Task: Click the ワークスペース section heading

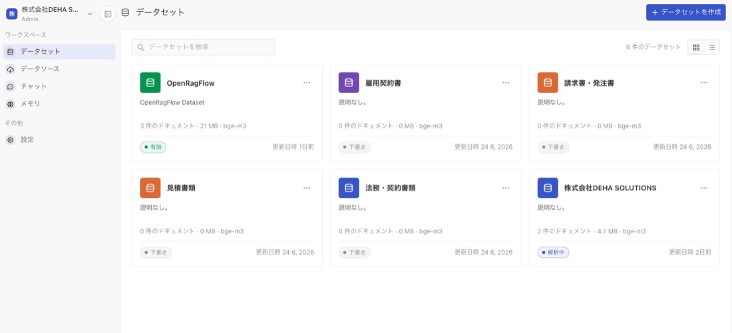Action: tap(26, 35)
